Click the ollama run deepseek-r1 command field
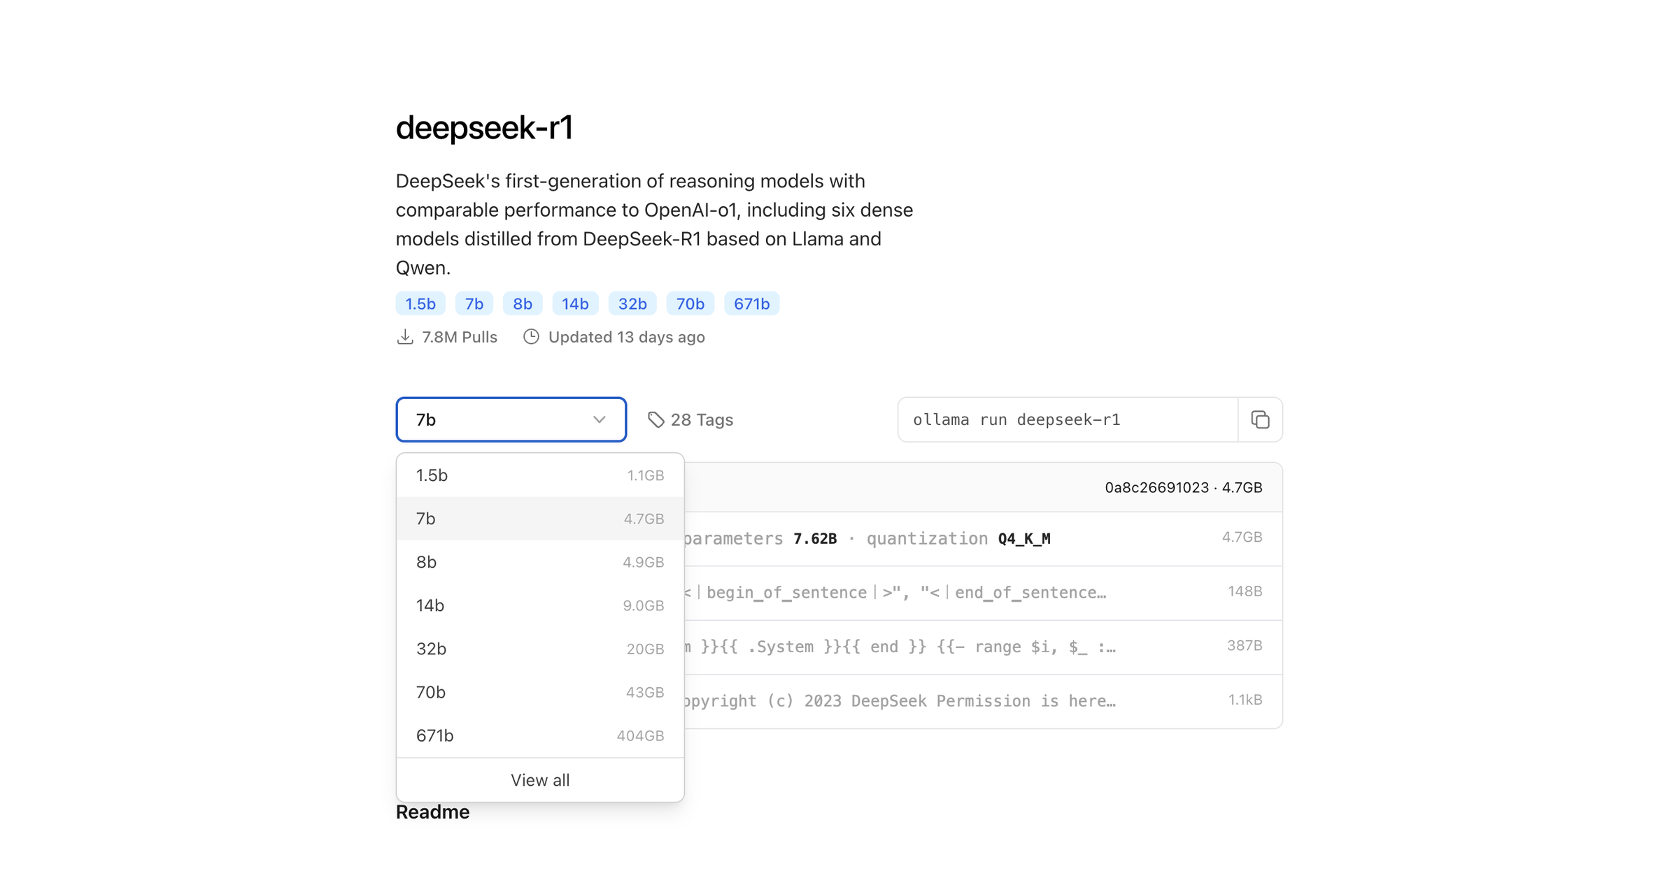Image resolution: width=1679 pixels, height=885 pixels. click(1067, 419)
